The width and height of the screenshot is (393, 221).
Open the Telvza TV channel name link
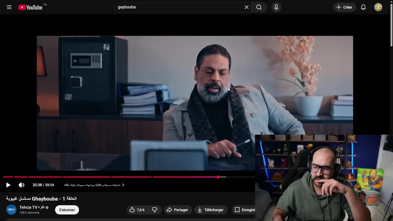[32, 207]
